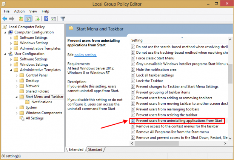Viewport: 234px width, 160px height.
Task: Collapse the User Configuration node
Action: [5, 54]
